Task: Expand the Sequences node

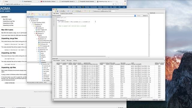Action: 37,50
